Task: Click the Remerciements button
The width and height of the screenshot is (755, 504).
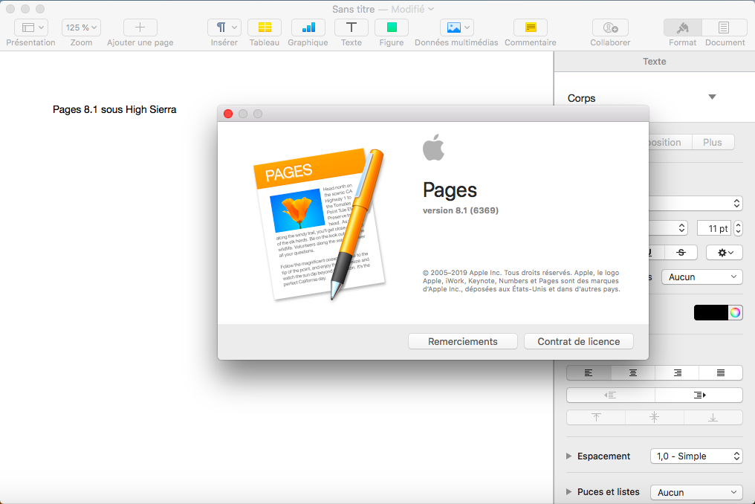Action: 463,341
